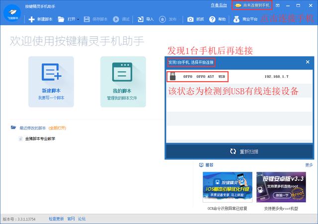
Task: Click IP address 192.168.1.7
Action: pos(276,76)
